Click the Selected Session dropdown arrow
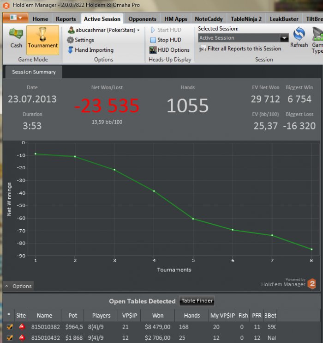The height and width of the screenshot is (343, 323). (x=284, y=38)
